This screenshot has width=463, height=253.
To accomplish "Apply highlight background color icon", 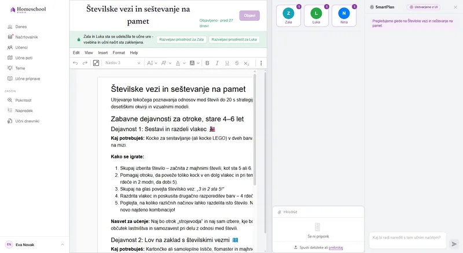I will pyautogui.click(x=192, y=63).
